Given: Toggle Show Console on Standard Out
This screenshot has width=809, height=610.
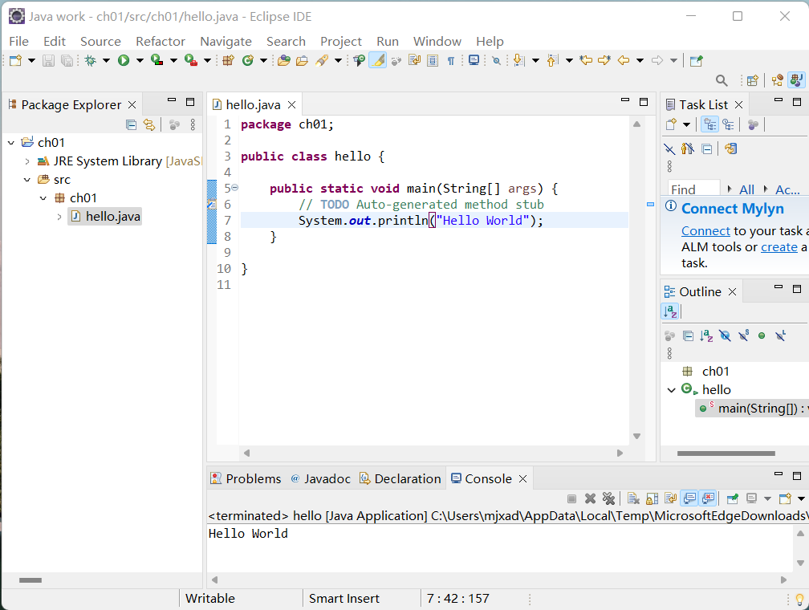Looking at the screenshot, I should [x=689, y=498].
